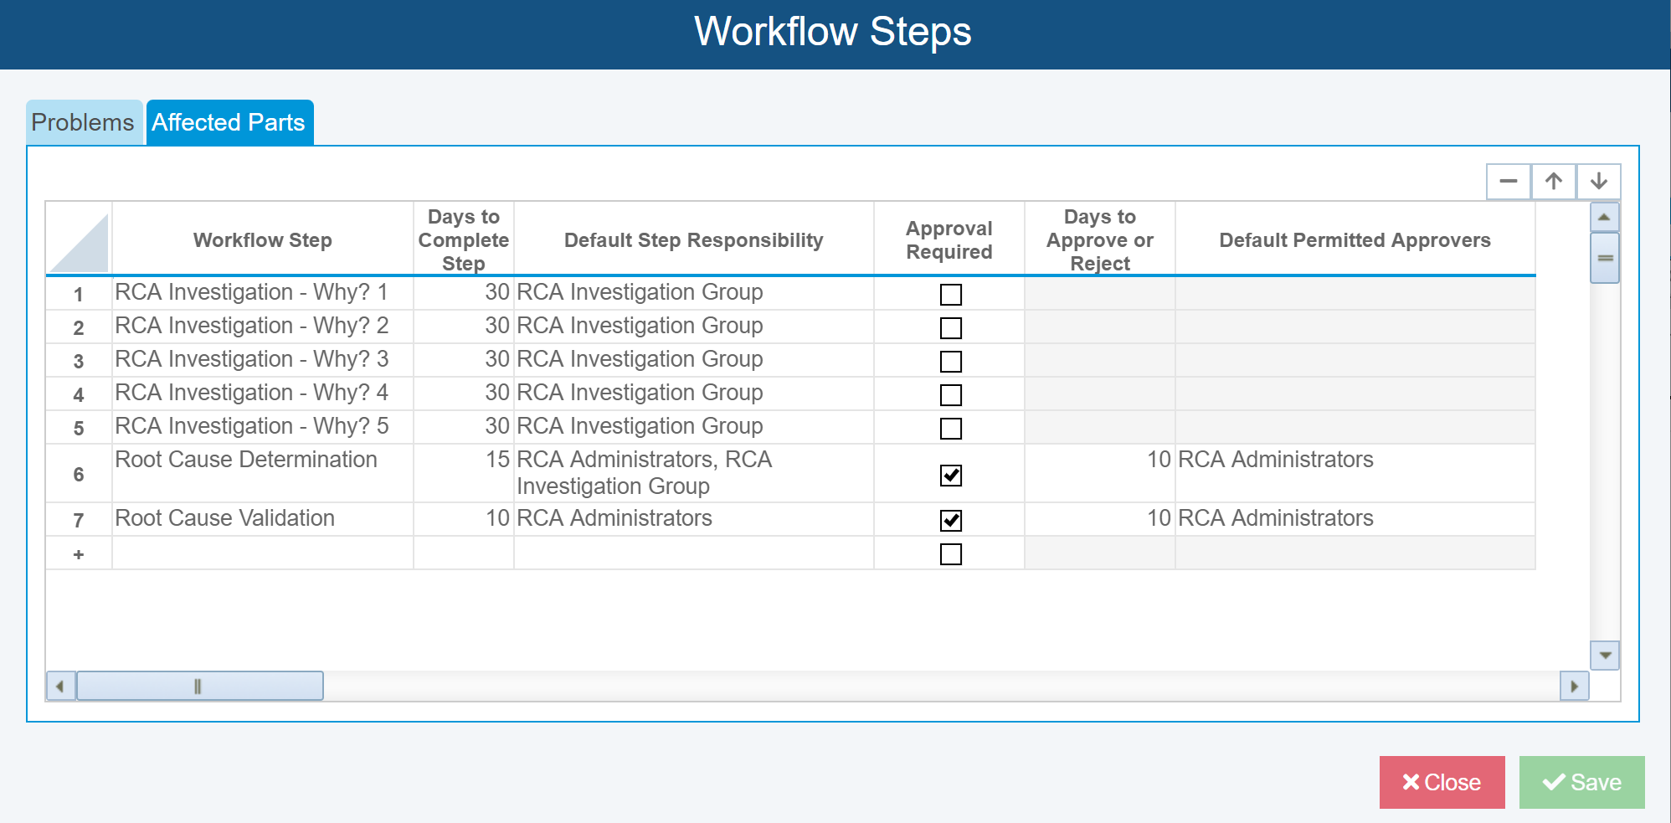Remove the selected workflow step using the minus icon
Image resolution: width=1671 pixels, height=823 pixels.
[x=1508, y=181]
